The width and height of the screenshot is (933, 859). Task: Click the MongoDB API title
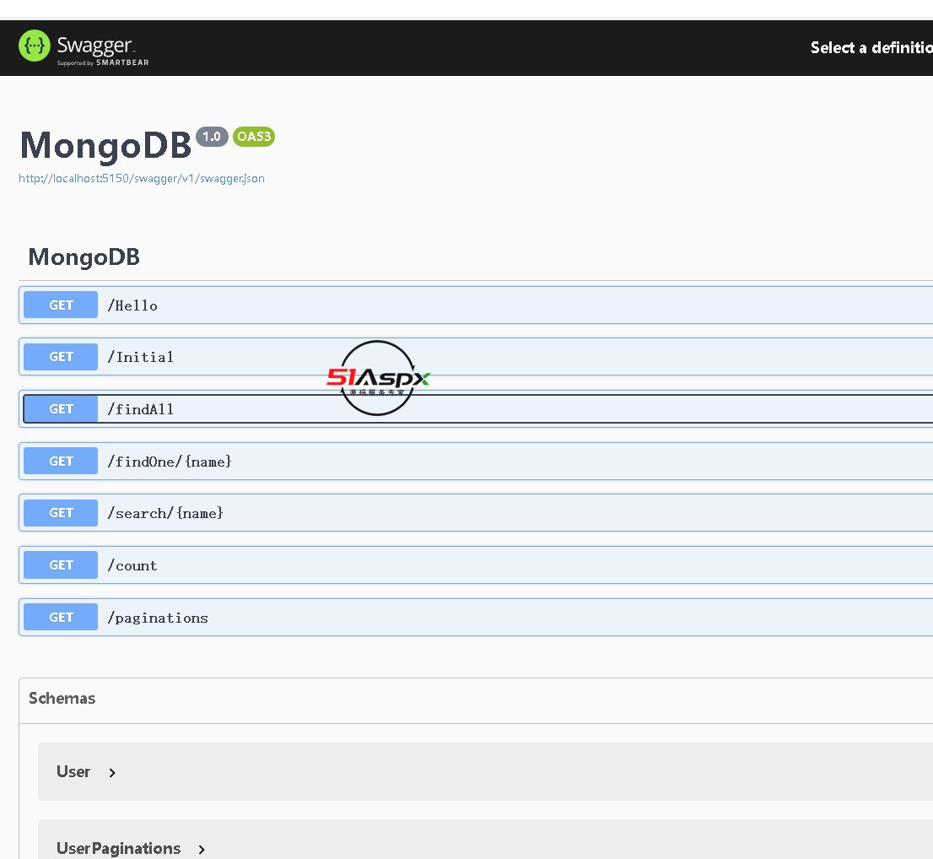point(105,144)
